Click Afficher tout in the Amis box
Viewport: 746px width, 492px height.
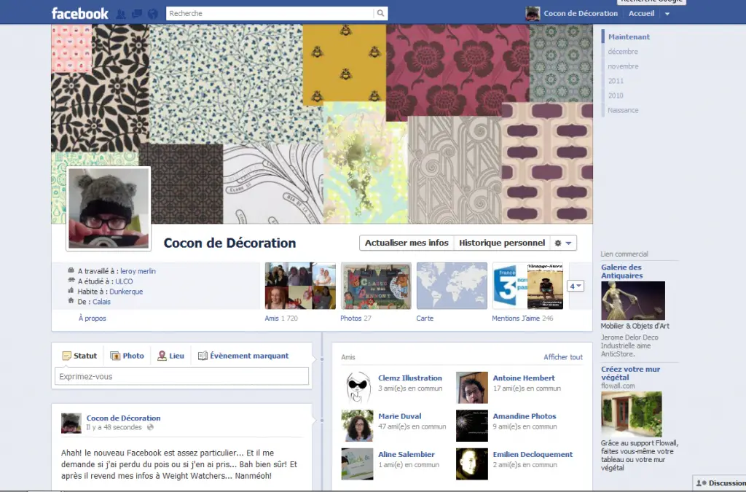562,357
